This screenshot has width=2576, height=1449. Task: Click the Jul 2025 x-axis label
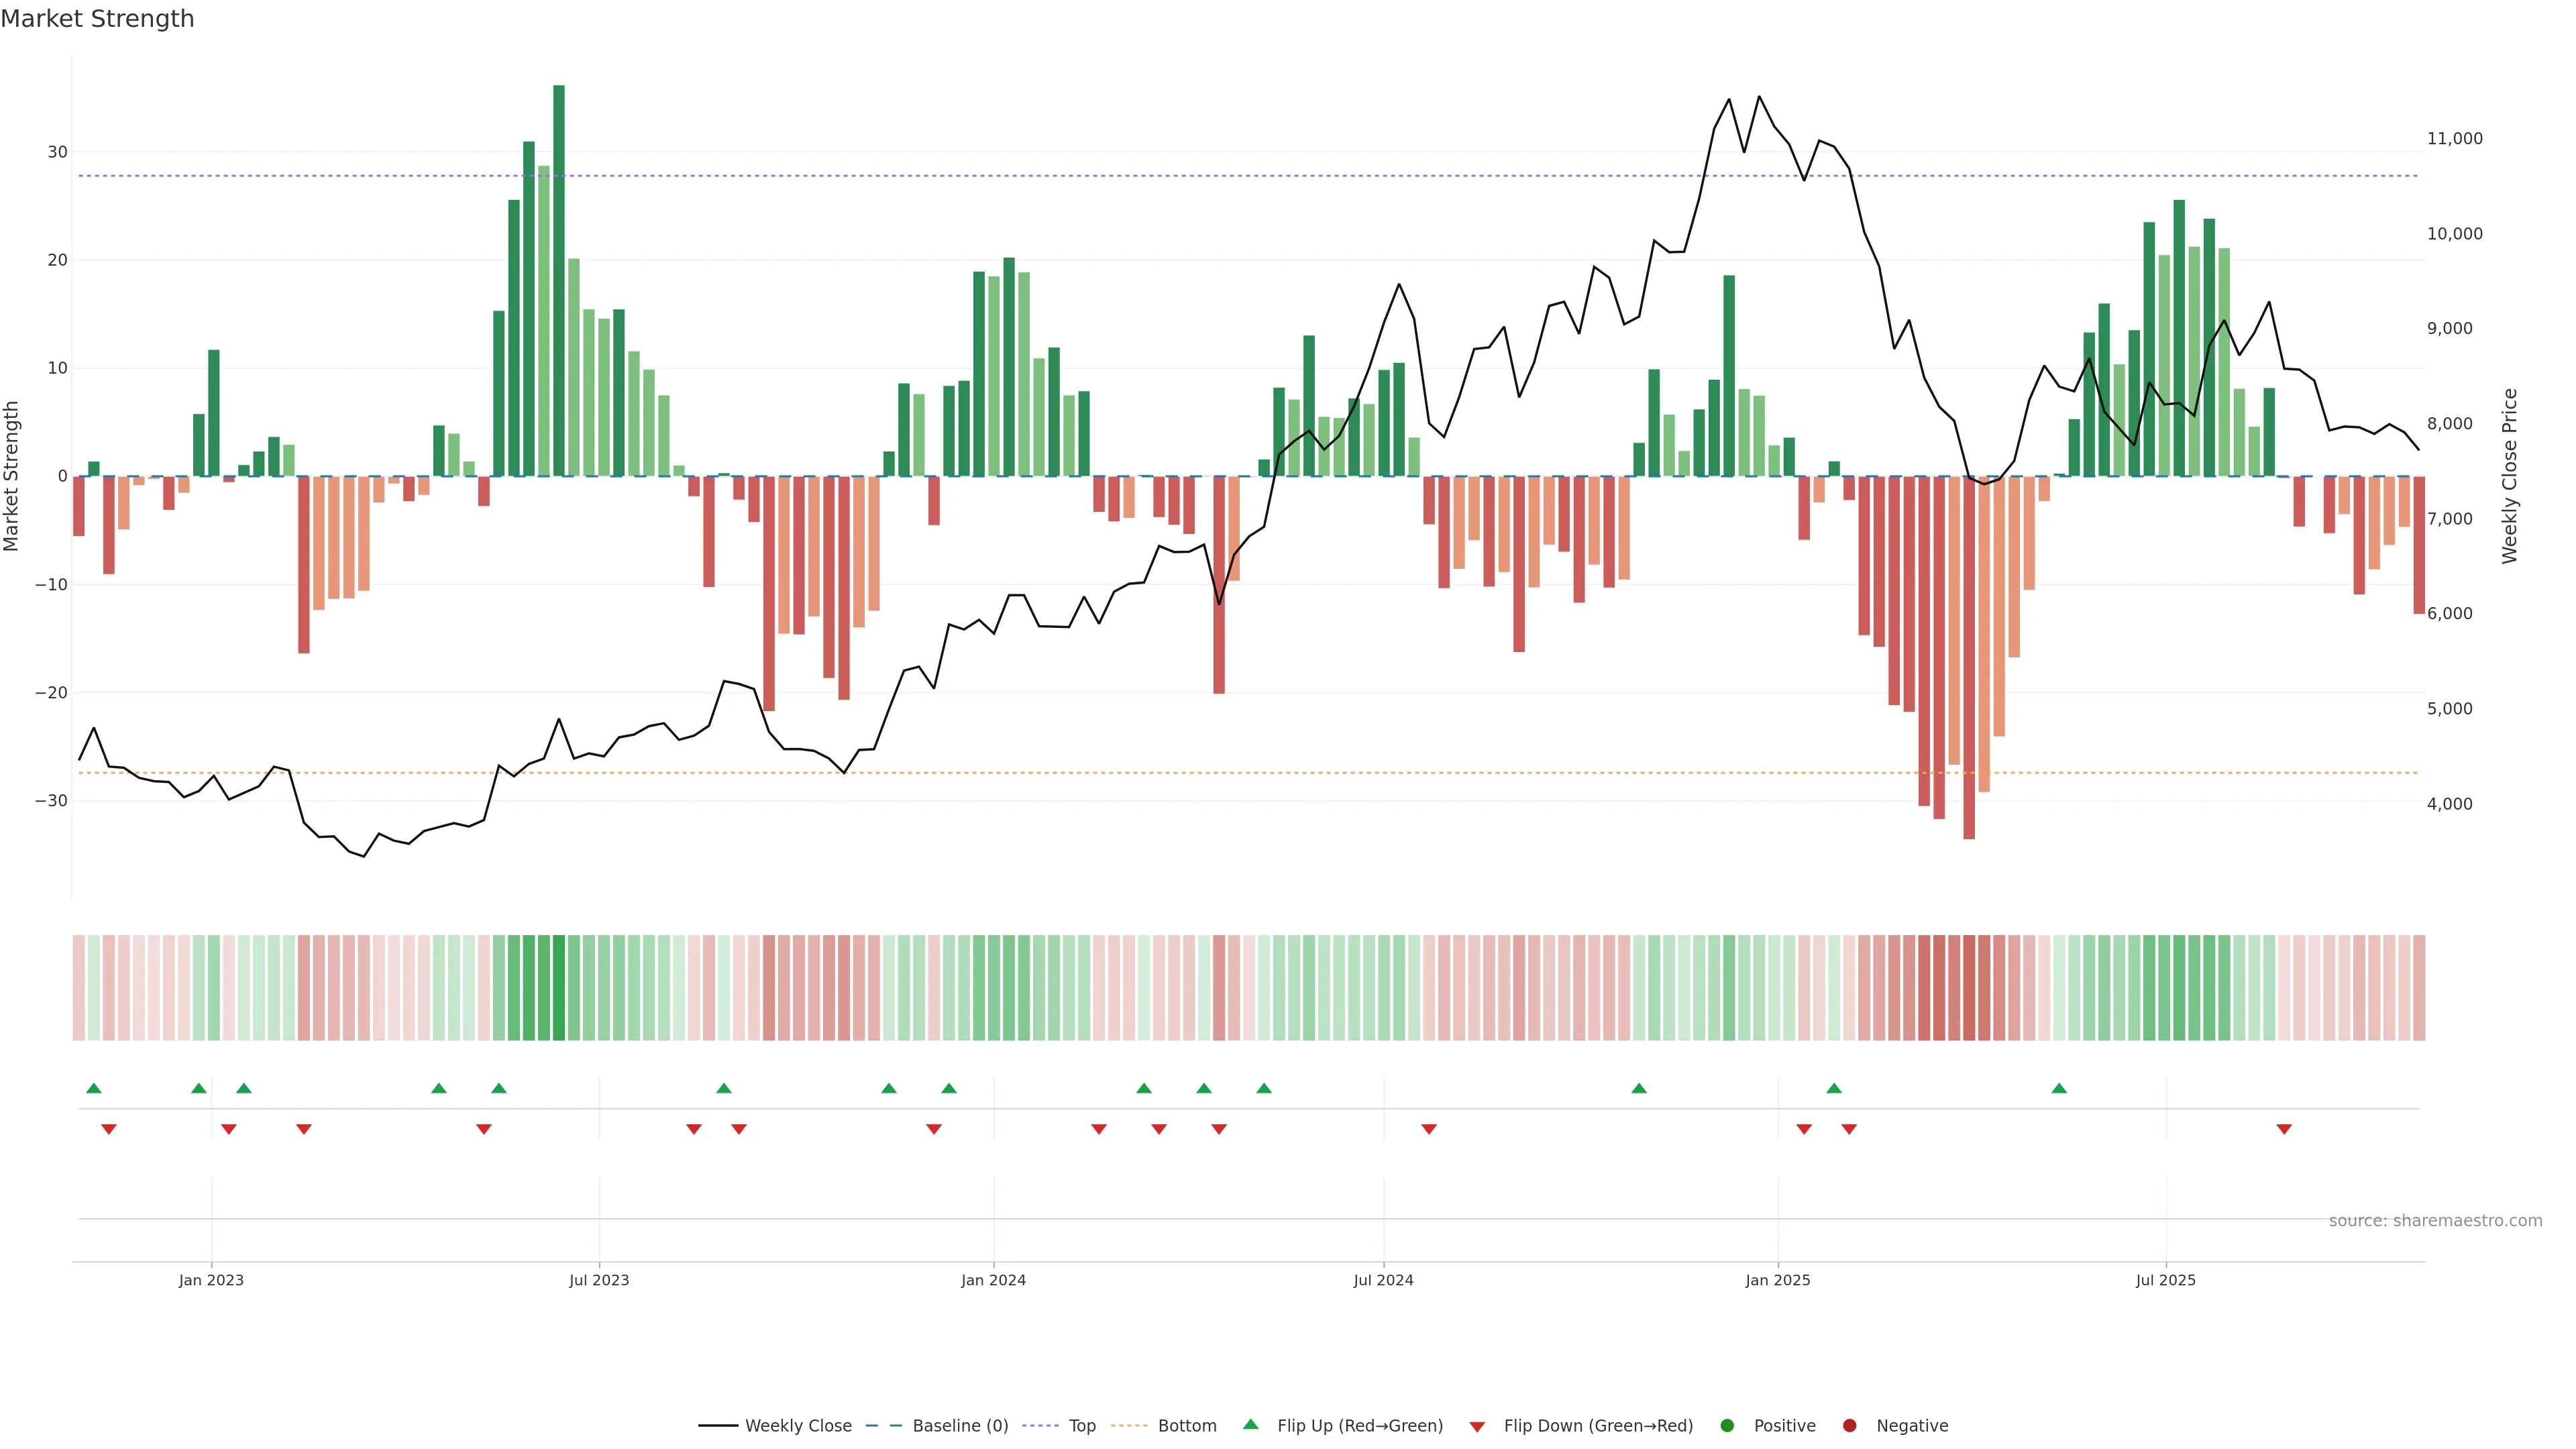pyautogui.click(x=2165, y=1280)
